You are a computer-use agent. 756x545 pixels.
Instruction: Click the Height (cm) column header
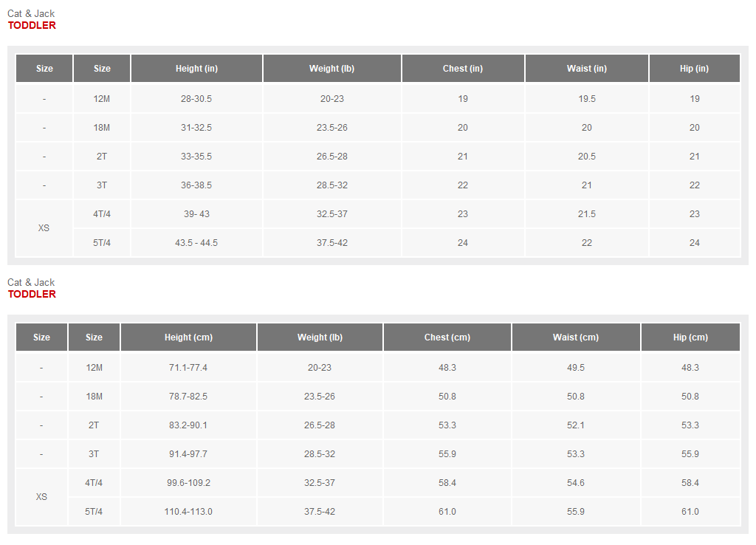click(x=188, y=337)
